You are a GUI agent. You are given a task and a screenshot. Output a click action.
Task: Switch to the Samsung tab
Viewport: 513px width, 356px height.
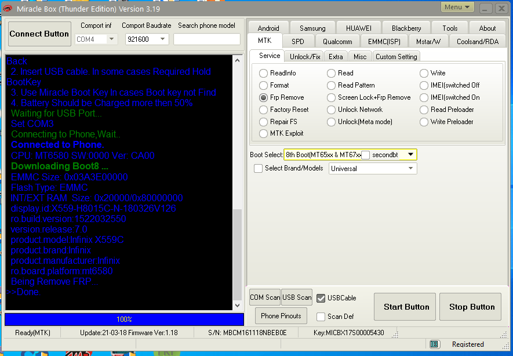(312, 28)
